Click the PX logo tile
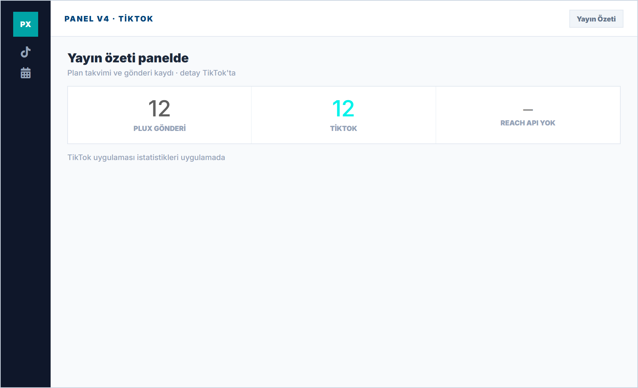Screen dimensions: 638x388 pos(26,24)
